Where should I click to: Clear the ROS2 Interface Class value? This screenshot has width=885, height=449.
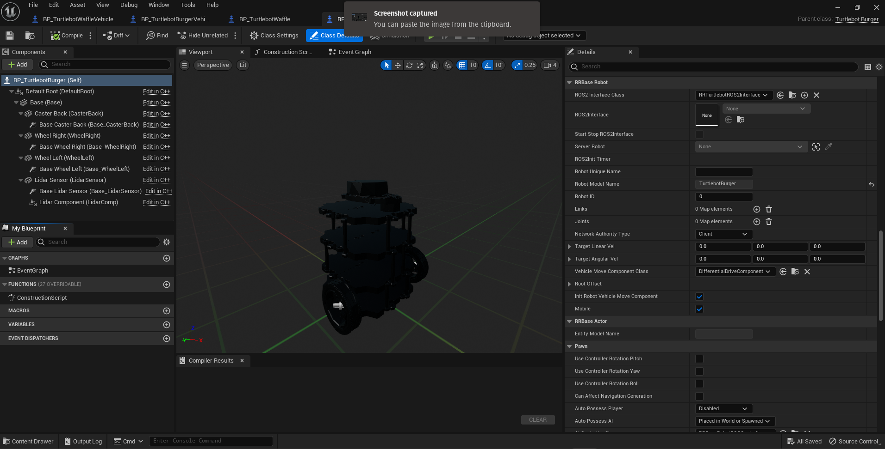click(x=816, y=95)
